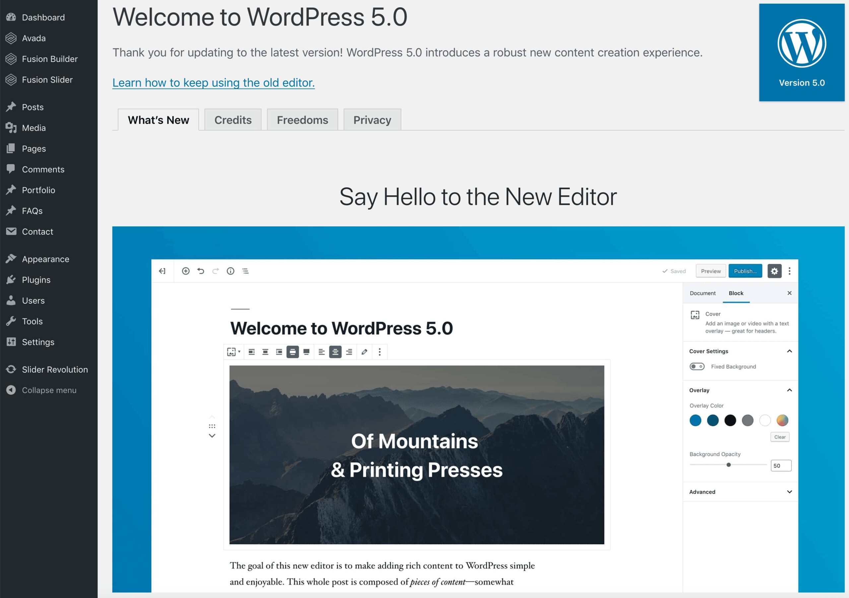Align cover text center
849x598 pixels.
point(335,352)
